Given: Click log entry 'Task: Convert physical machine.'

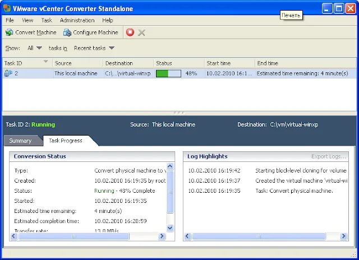Looking at the screenshot, I should point(294,191).
